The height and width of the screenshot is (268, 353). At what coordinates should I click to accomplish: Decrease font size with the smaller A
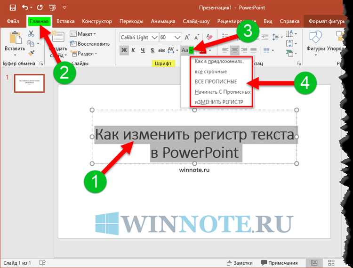pos(197,37)
